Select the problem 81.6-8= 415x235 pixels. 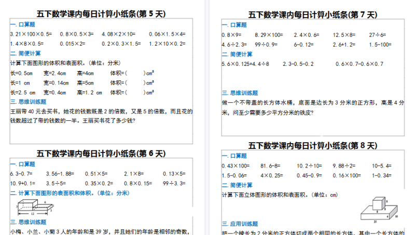(x=270, y=166)
